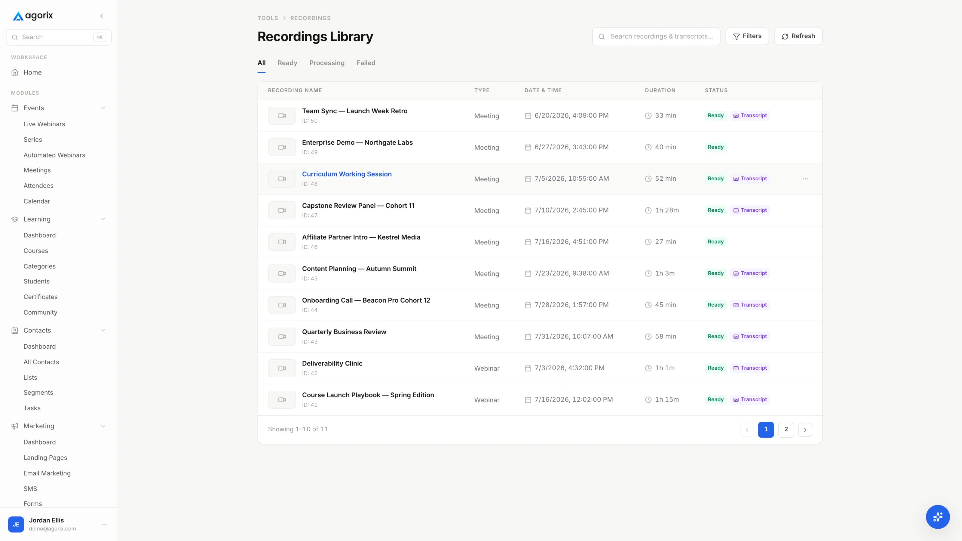Go to next page with the right chevron
The height and width of the screenshot is (541, 962).
pyautogui.click(x=805, y=430)
